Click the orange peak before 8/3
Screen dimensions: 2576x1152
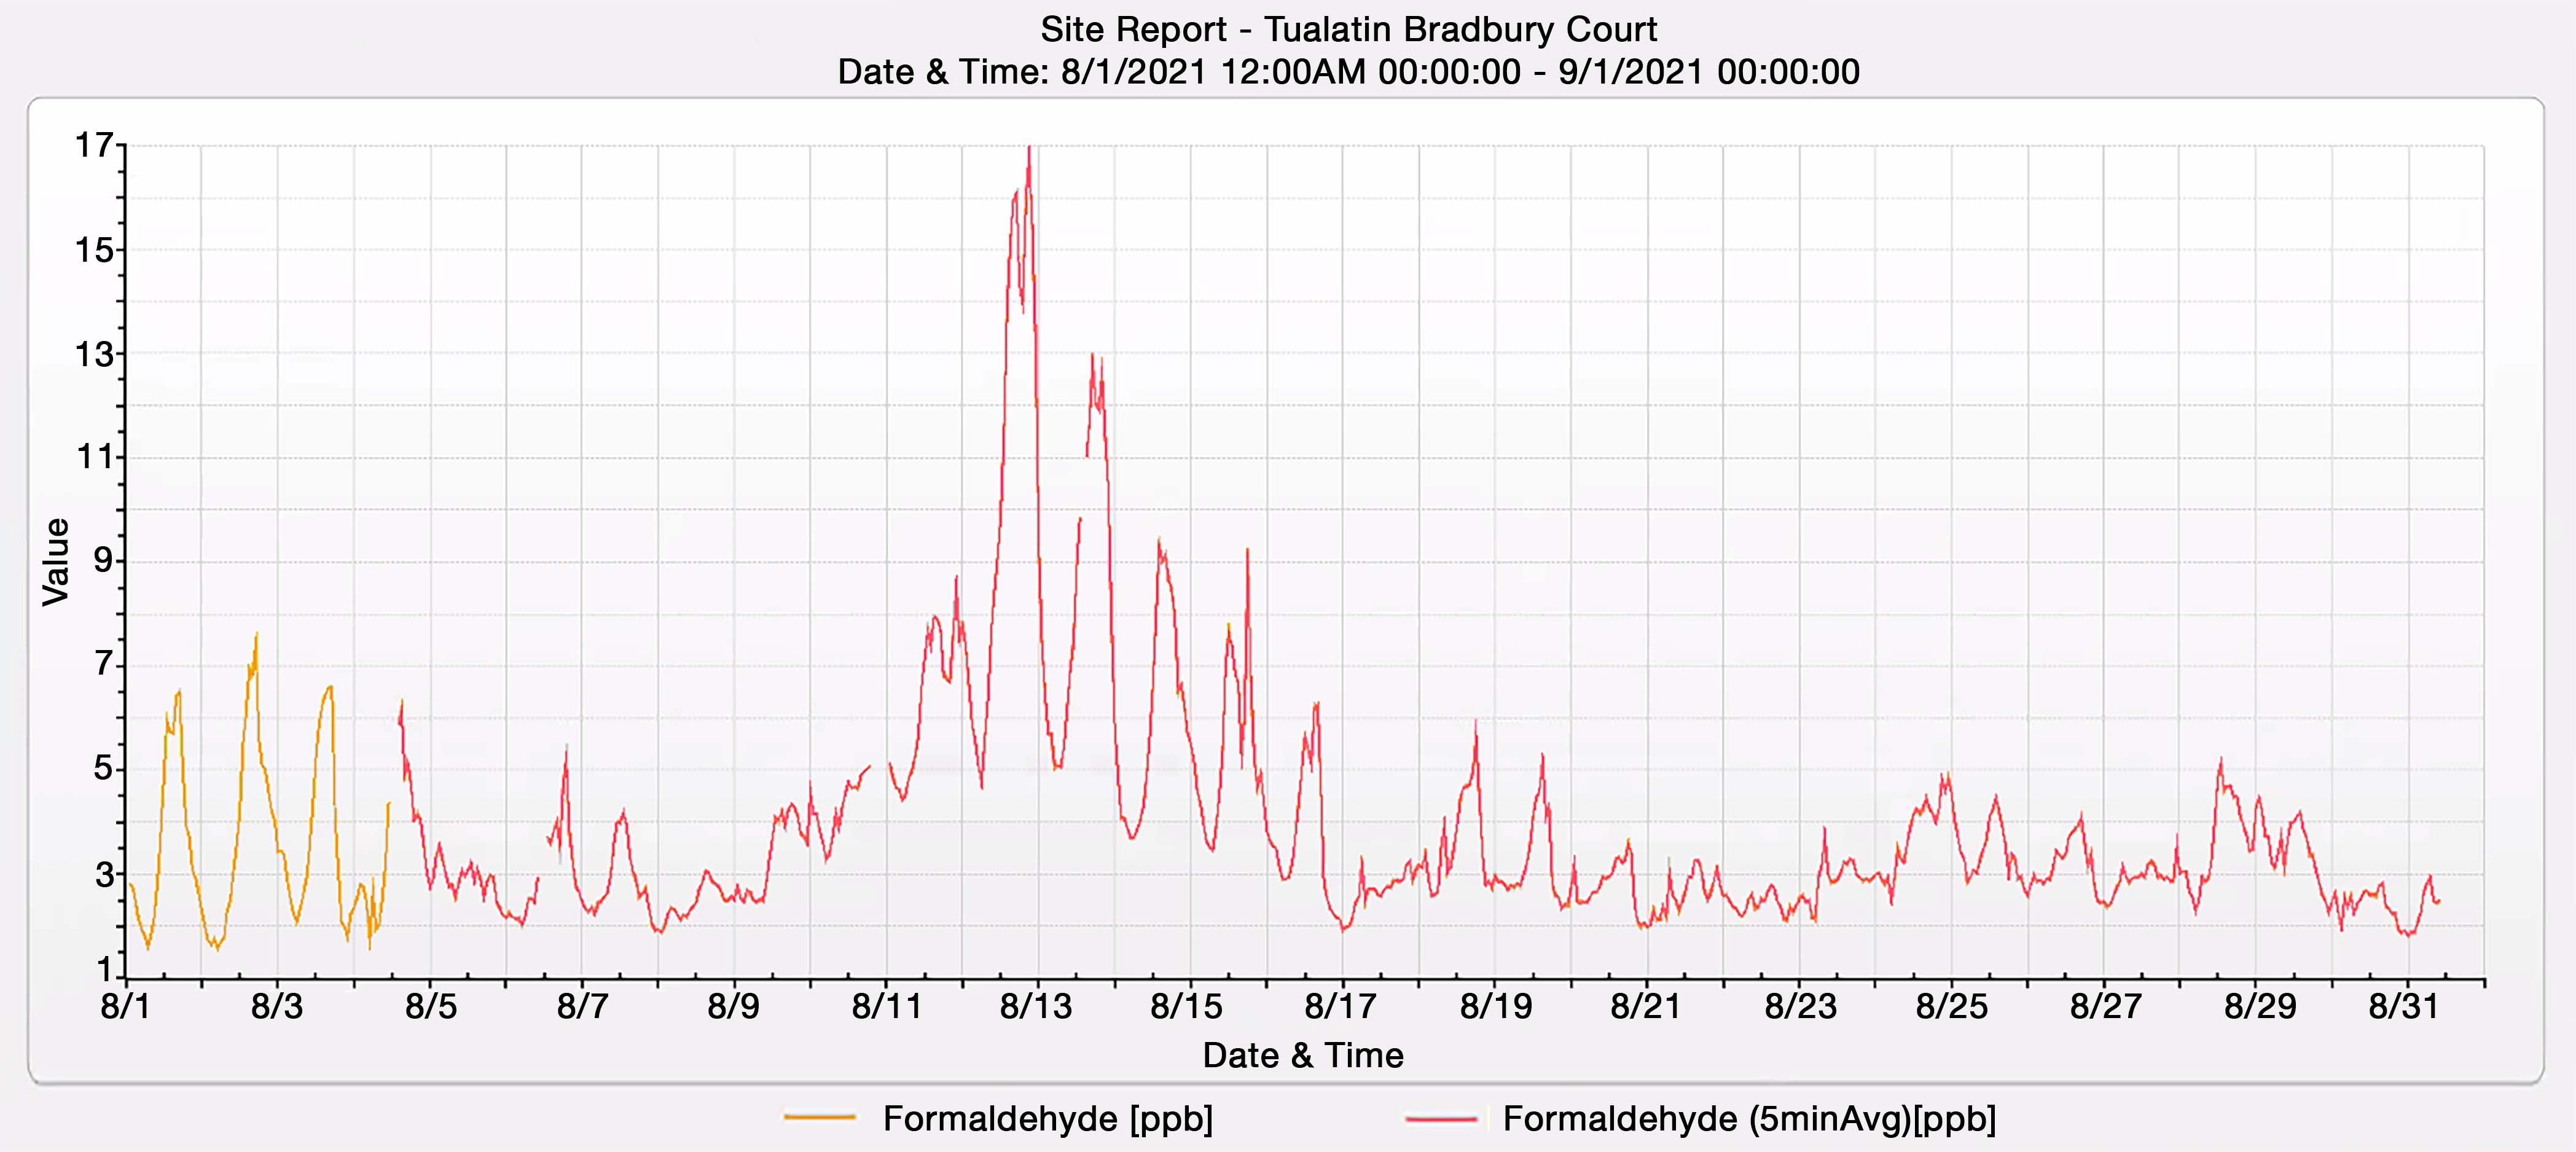[256, 636]
